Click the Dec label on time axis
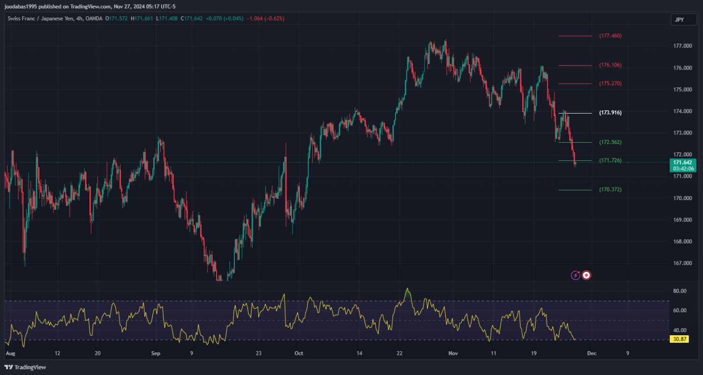The width and height of the screenshot is (703, 375). [591, 353]
